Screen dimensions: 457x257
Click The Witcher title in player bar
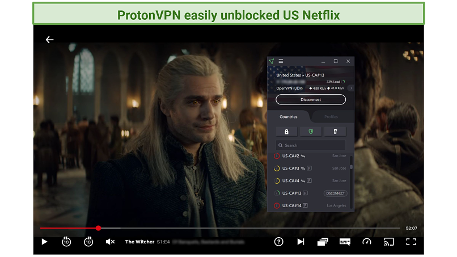click(x=139, y=242)
